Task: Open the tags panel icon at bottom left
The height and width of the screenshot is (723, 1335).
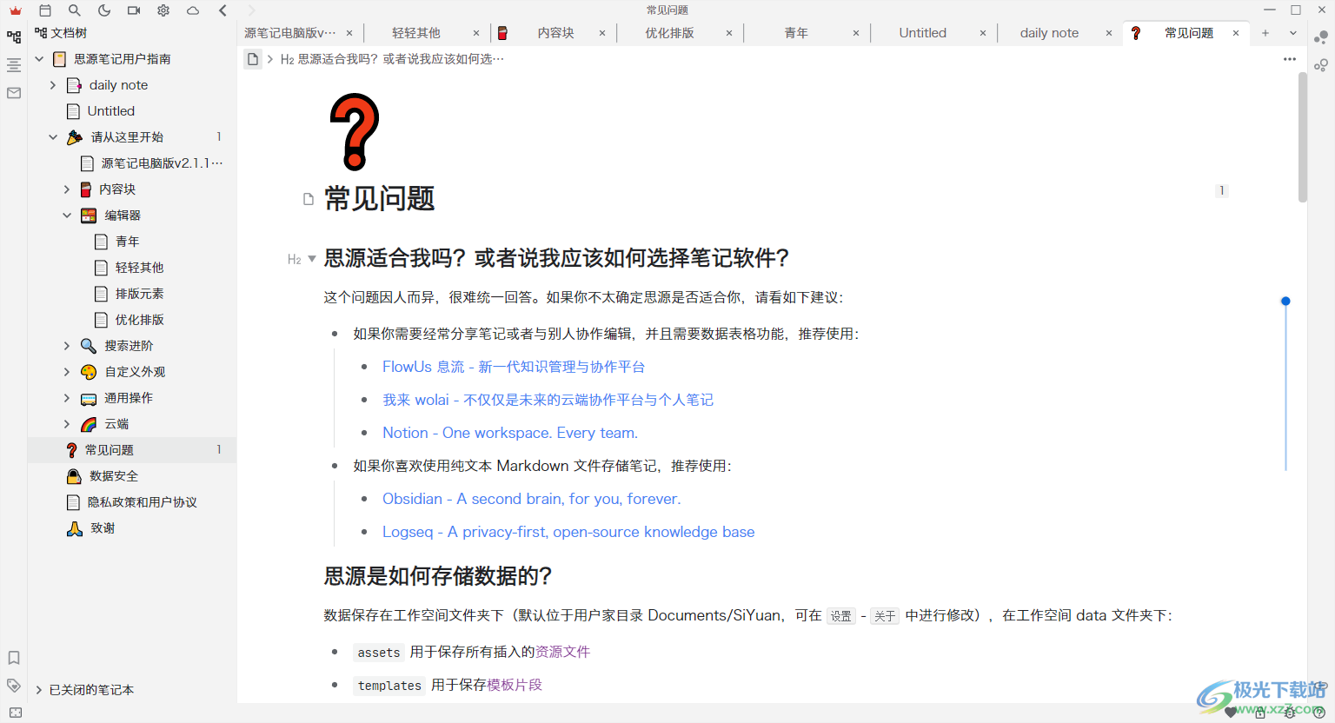Action: tap(13, 684)
